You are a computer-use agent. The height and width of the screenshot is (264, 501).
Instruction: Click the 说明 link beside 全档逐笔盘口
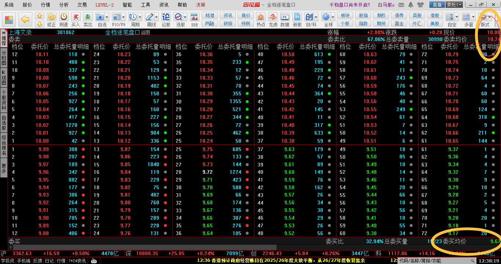(x=146, y=32)
